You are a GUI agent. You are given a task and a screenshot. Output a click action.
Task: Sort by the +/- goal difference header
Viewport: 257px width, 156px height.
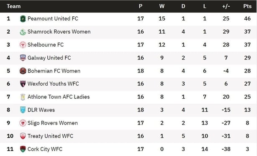click(x=226, y=6)
